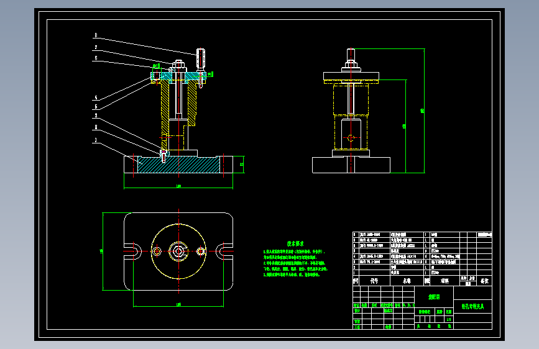This screenshot has height=349, width=539.
Task: Select the green 装配图 title block label
Action: (x=434, y=297)
